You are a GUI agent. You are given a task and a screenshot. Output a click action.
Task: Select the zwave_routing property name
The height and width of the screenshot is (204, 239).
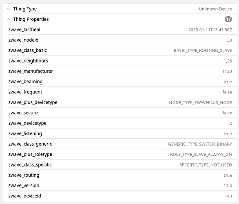24,175
